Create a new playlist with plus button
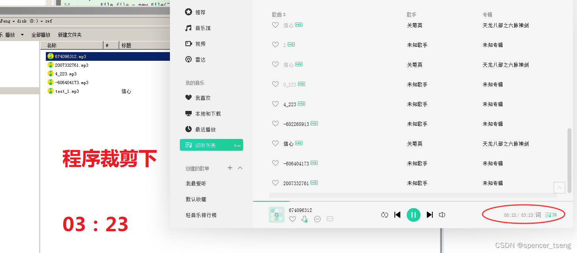This screenshot has height=253, width=577. point(230,168)
